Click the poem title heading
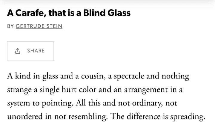Screen dimensions: 215x139 [x=69, y=13]
